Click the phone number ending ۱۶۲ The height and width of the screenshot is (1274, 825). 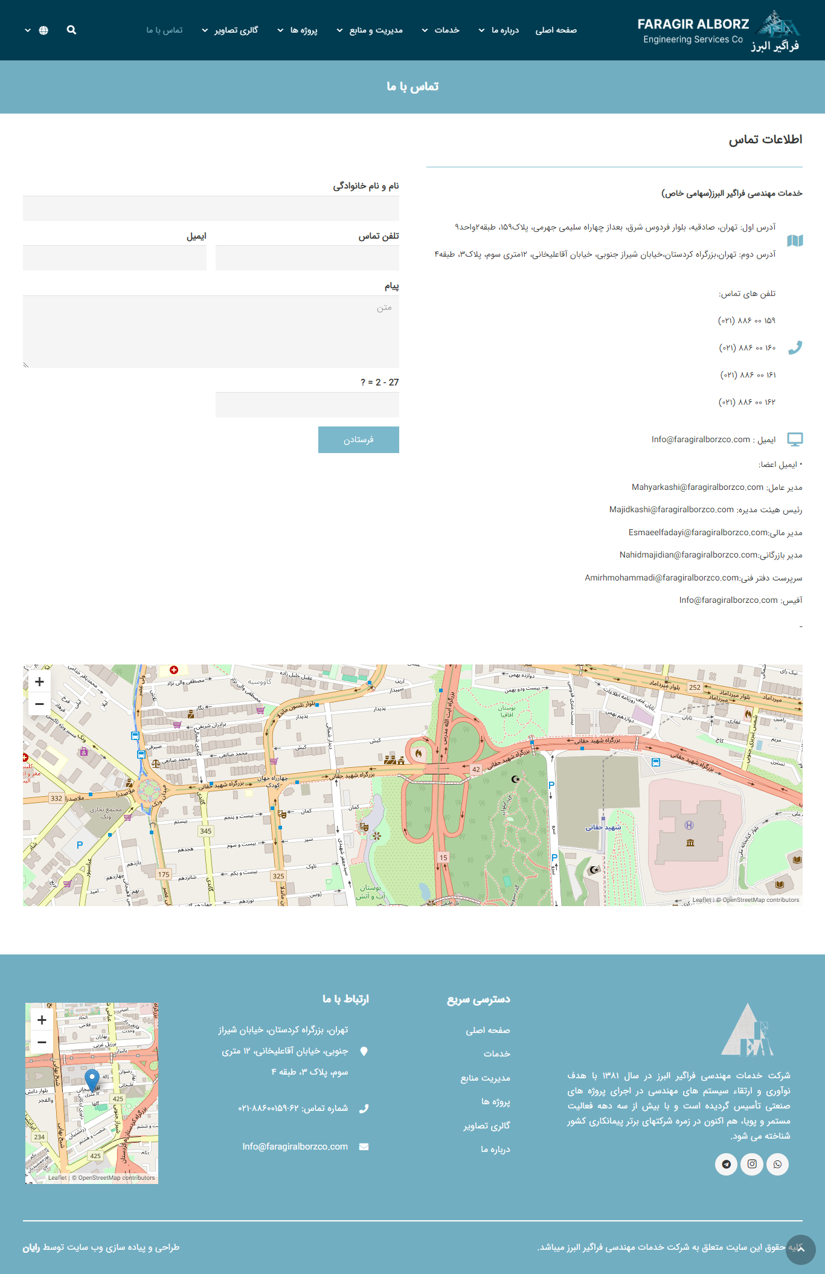pos(746,402)
